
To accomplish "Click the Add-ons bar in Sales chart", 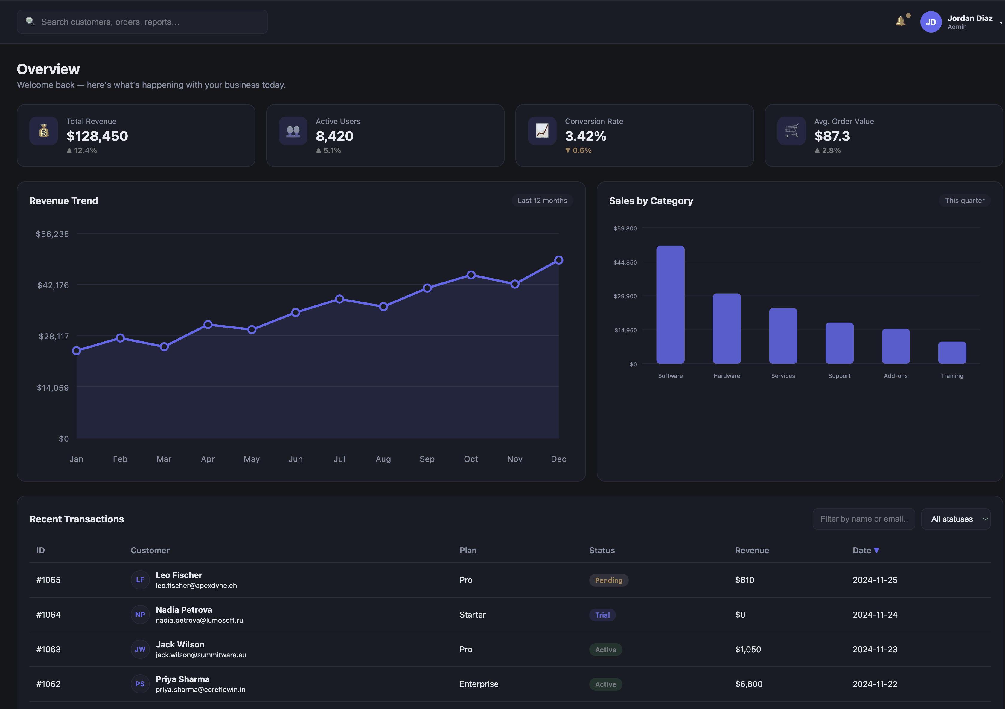I will (896, 346).
